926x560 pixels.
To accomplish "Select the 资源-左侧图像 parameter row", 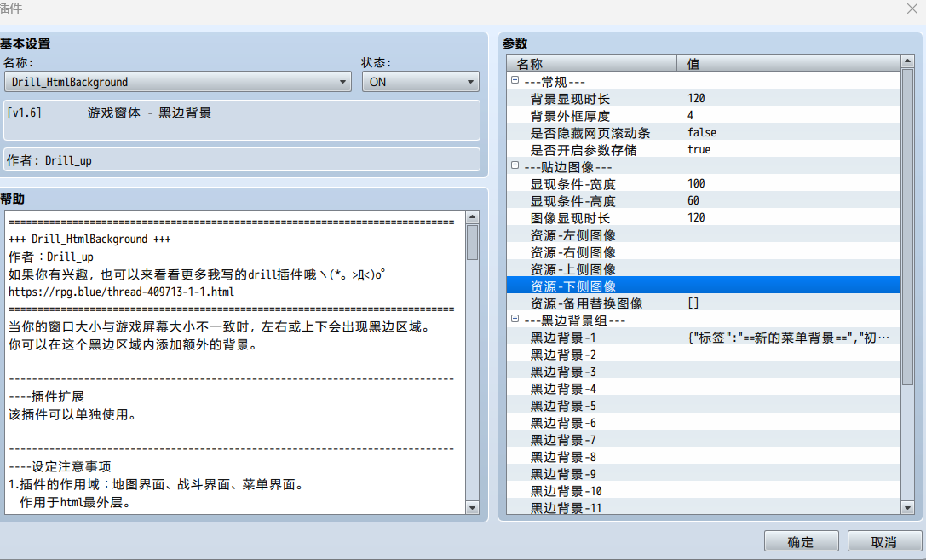I will [x=704, y=236].
